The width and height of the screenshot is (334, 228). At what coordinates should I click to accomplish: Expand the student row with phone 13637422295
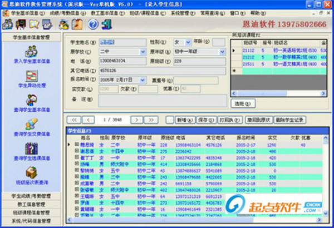(x=77, y=157)
